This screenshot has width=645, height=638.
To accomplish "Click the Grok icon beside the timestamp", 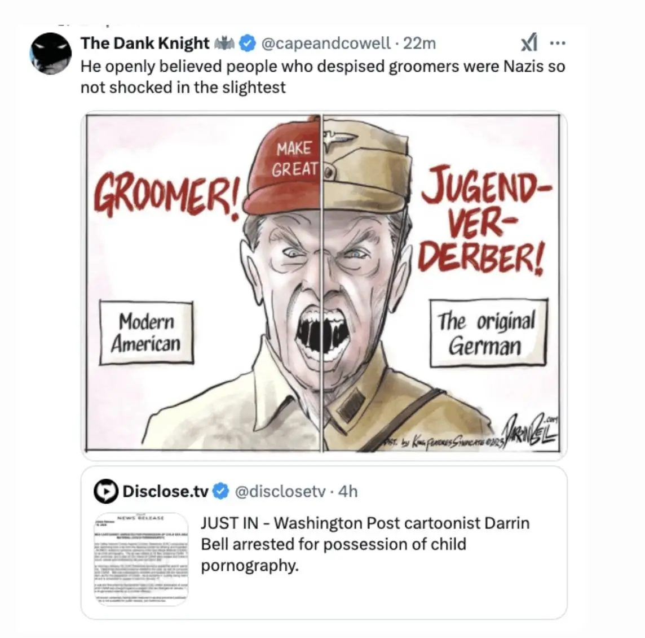I will pyautogui.click(x=529, y=42).
